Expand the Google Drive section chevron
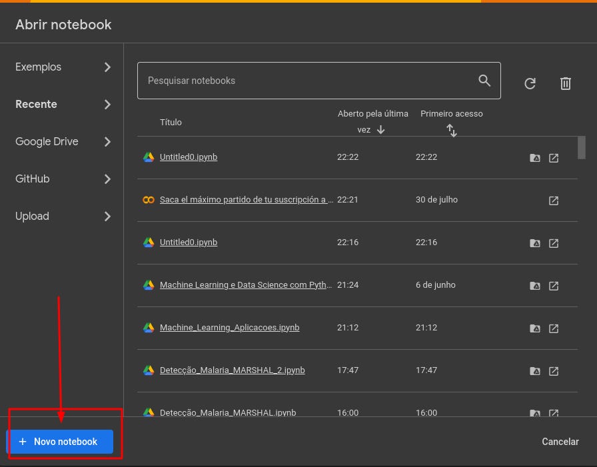Viewport: 597px width, 467px height. [x=107, y=142]
